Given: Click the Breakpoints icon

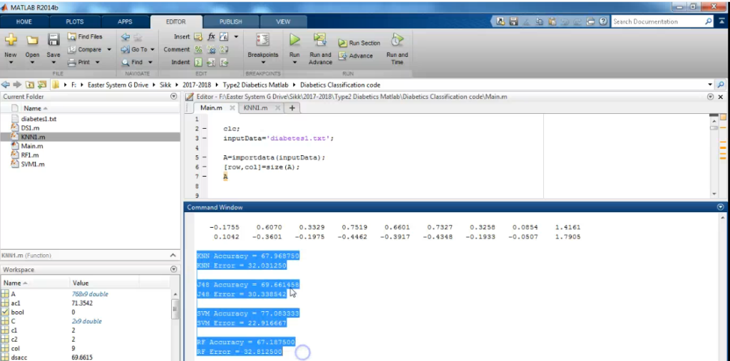Looking at the screenshot, I should (x=262, y=41).
